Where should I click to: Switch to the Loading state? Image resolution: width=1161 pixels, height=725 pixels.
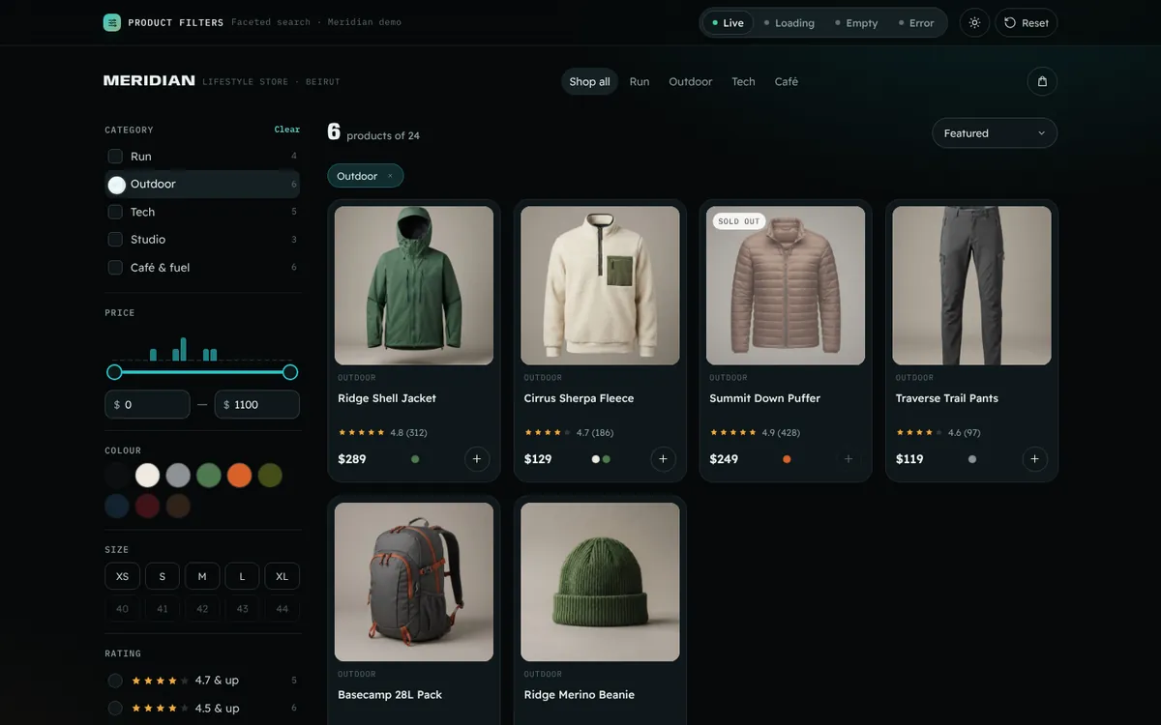[x=789, y=23]
